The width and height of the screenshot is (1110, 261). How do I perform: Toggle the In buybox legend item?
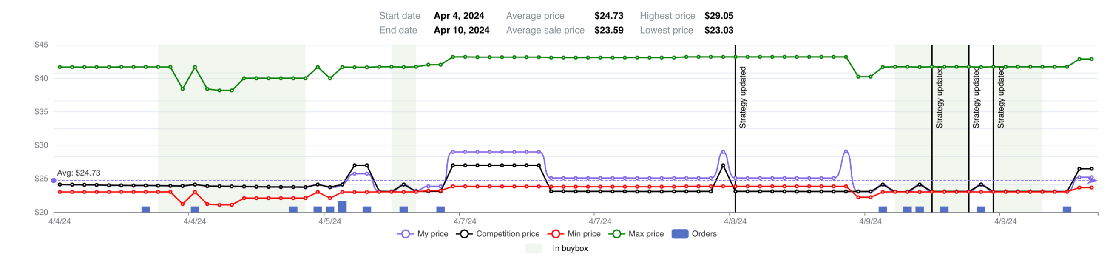(556, 249)
